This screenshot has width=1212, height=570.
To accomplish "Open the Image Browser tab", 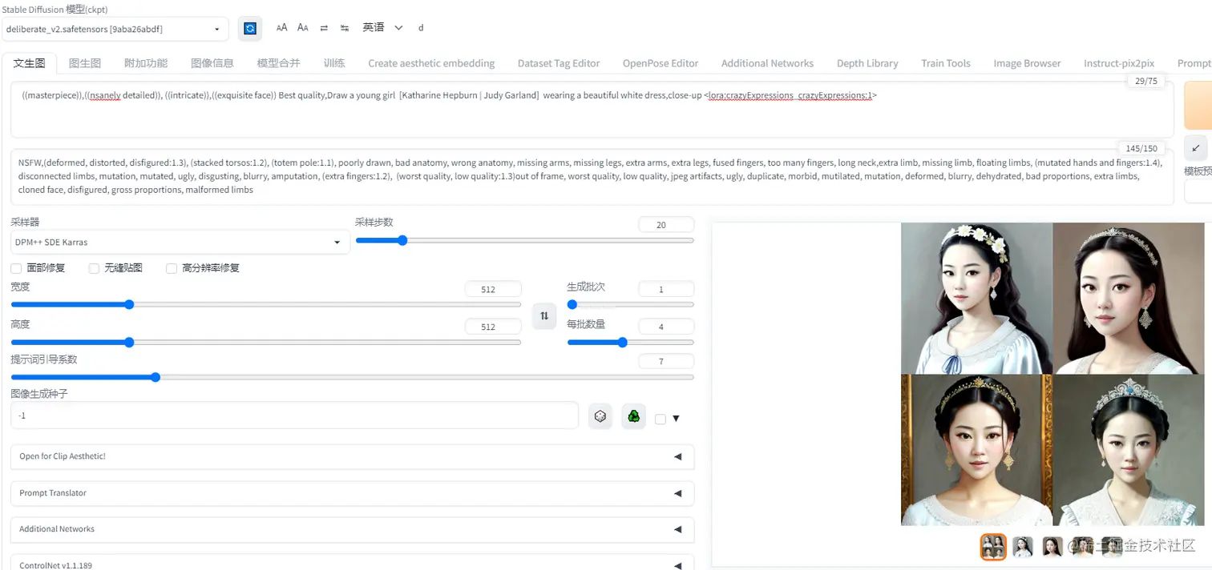I will (x=1027, y=63).
